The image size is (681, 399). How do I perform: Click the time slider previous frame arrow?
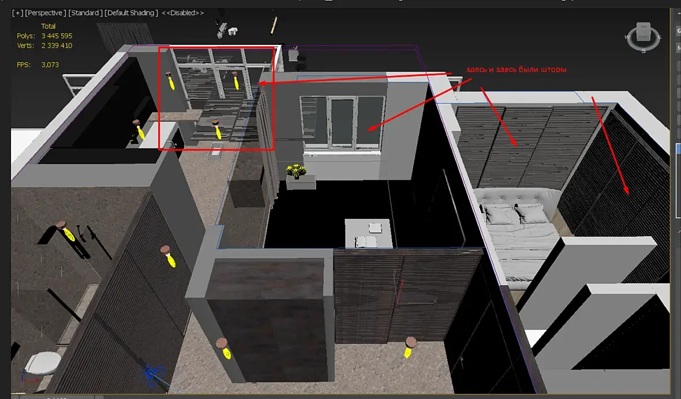pos(15,397)
